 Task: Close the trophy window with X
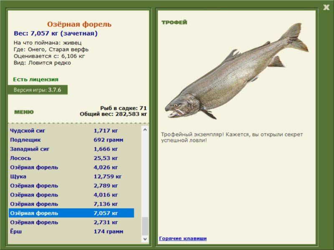[x=326, y=7]
